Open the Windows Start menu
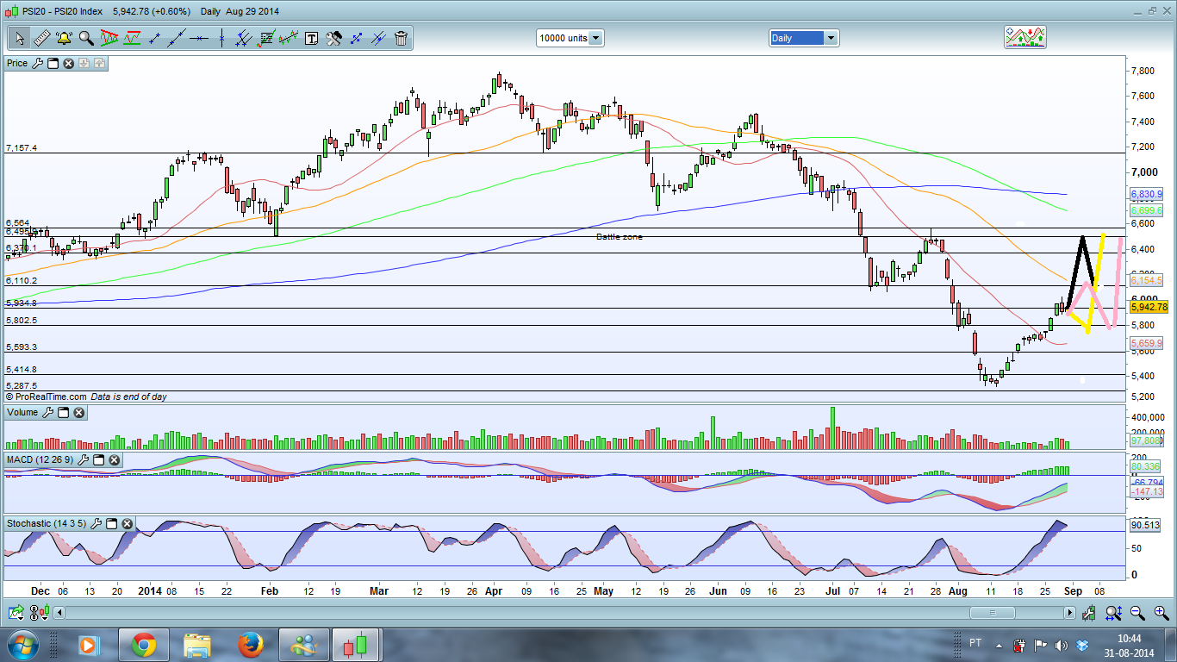The width and height of the screenshot is (1177, 662). point(22,645)
